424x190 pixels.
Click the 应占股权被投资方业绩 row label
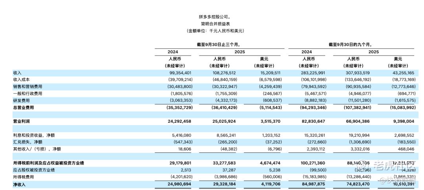(x=34, y=170)
